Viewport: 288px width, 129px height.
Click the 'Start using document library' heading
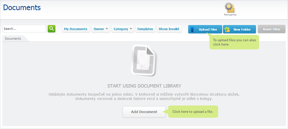(144, 86)
